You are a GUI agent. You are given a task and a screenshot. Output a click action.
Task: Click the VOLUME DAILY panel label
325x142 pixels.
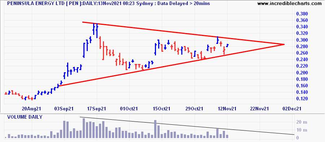[x=25, y=117]
